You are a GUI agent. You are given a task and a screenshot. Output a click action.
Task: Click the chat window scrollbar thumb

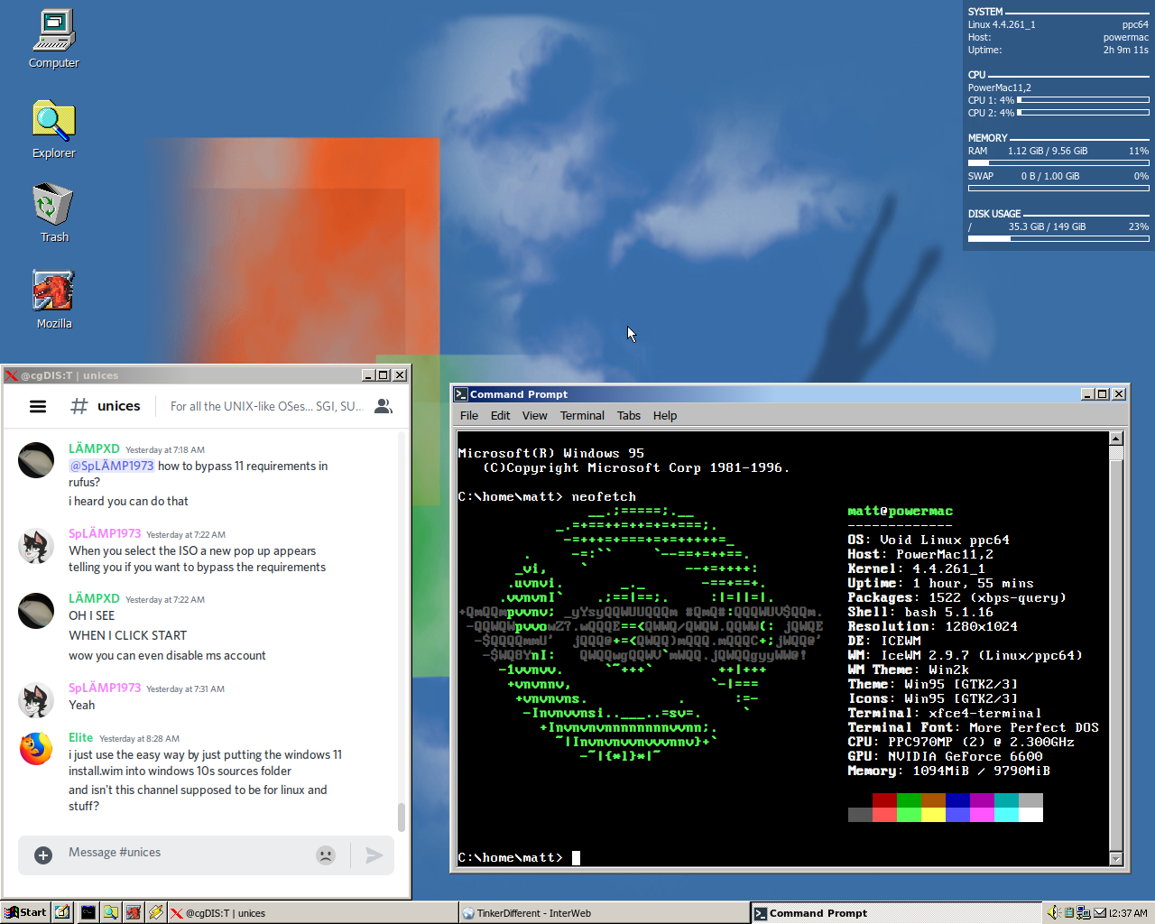(402, 817)
